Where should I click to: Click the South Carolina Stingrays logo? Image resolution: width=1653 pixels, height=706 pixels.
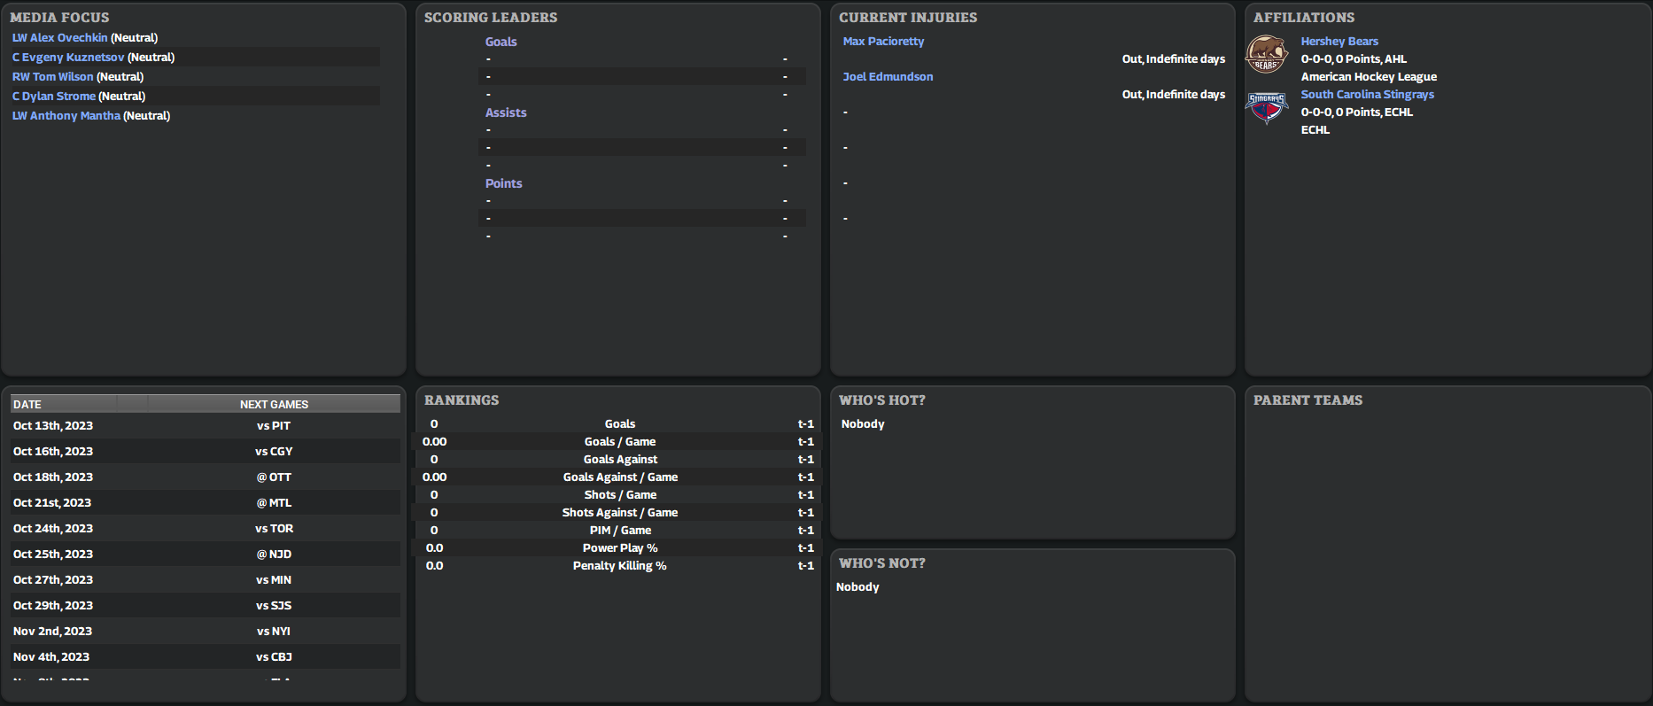point(1266,108)
